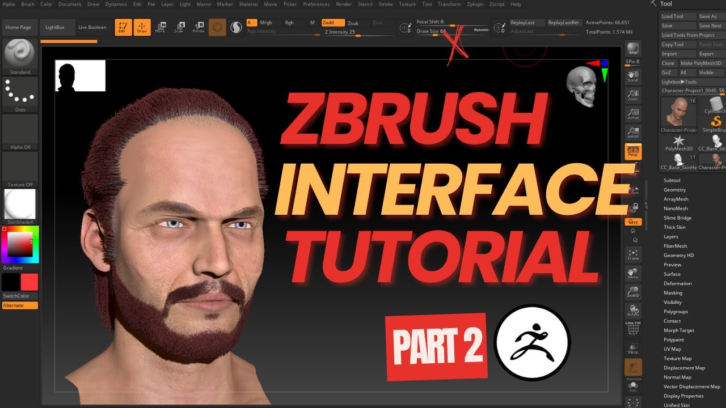
Task: Expand the Polygroups sub-palette
Action: [676, 312]
